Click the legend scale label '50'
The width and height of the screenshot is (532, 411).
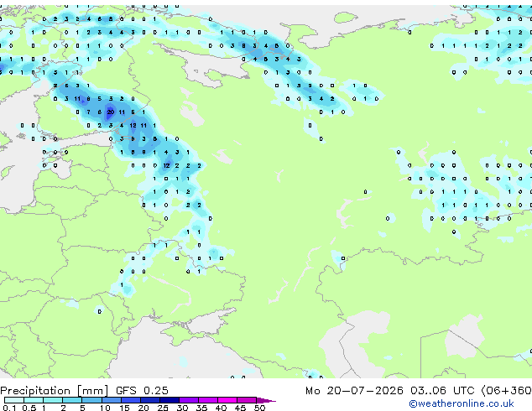coord(259,408)
